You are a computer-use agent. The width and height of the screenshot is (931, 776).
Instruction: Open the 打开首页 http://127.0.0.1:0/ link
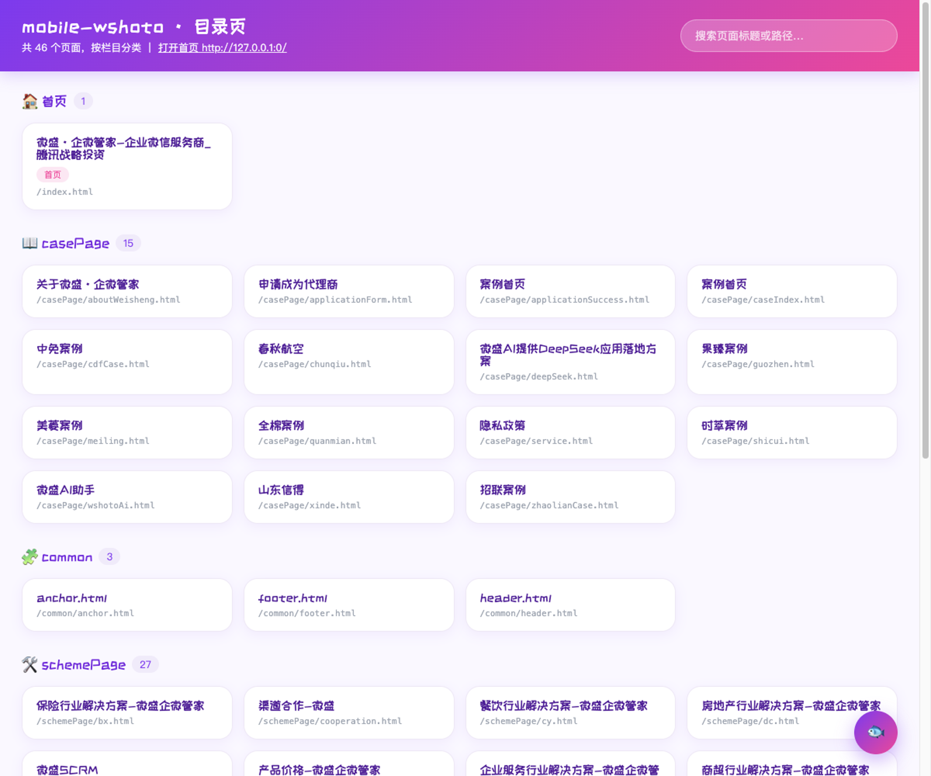click(x=223, y=47)
